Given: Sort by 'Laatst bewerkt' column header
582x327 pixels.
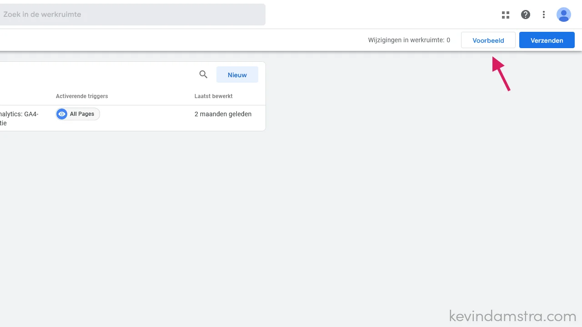Looking at the screenshot, I should [x=214, y=96].
